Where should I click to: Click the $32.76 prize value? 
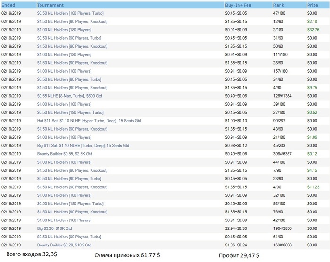tap(313, 30)
